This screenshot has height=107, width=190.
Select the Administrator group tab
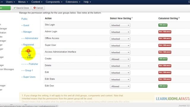point(30,38)
